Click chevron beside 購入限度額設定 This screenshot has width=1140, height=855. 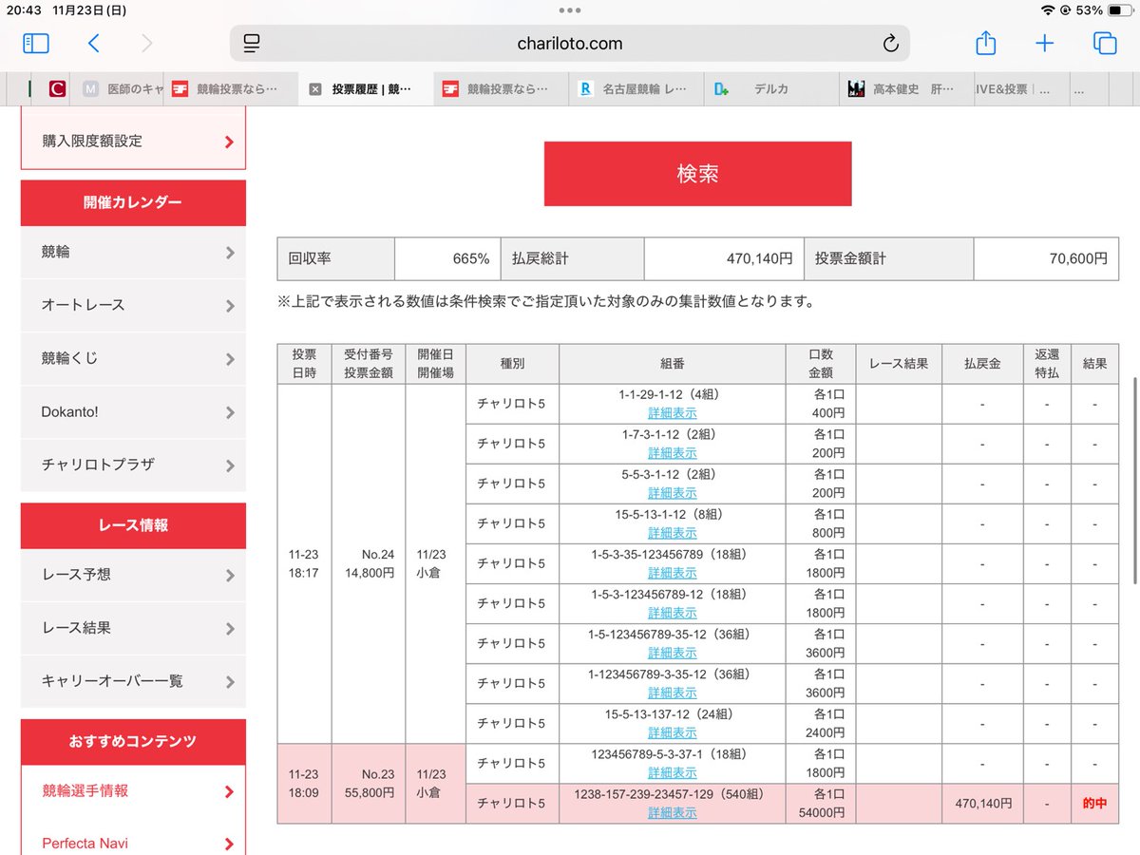(229, 142)
